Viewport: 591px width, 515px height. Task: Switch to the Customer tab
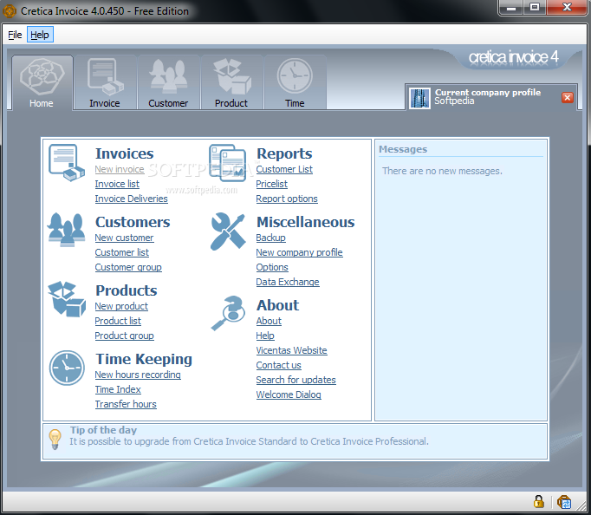(x=168, y=82)
